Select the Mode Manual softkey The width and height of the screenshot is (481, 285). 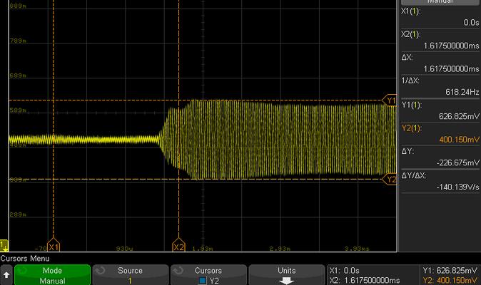pyautogui.click(x=52, y=275)
